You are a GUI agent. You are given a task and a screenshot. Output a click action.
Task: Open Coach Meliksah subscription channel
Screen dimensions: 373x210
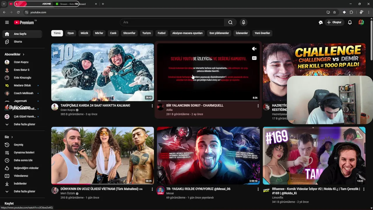point(22,93)
